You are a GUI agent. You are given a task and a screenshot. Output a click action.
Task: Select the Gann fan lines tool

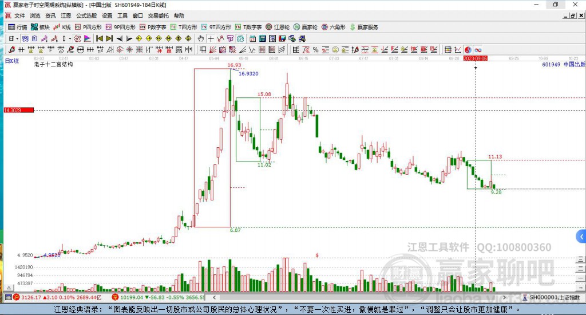213,50
